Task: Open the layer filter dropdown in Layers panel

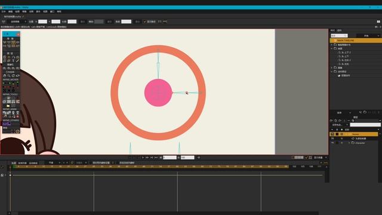Action: click(x=340, y=125)
